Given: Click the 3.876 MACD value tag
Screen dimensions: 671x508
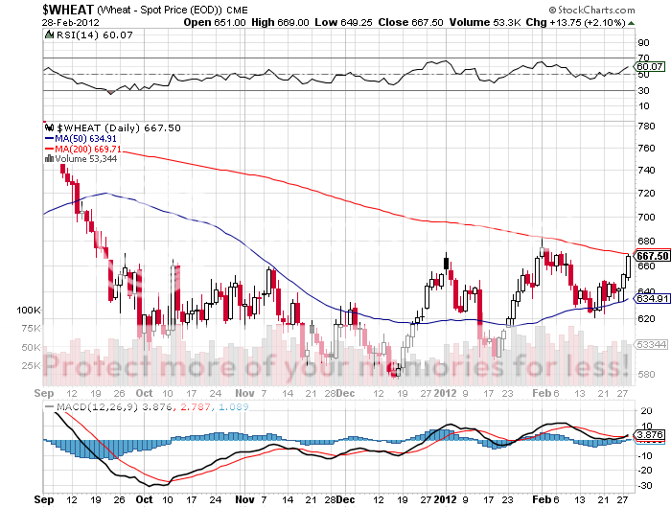Looking at the screenshot, I should click(x=649, y=435).
